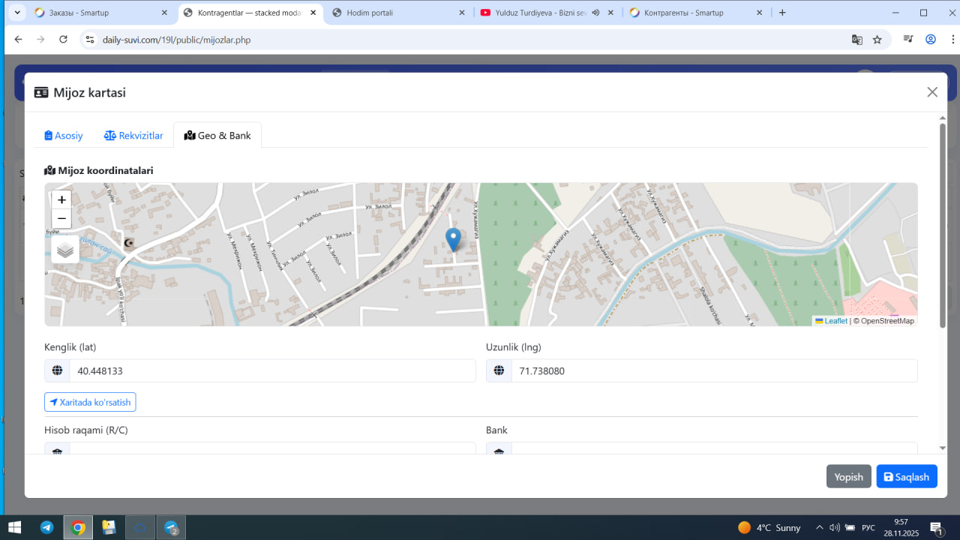Click the Kenglik (lat) input field
Screen dimensions: 960x540
pyautogui.click(x=272, y=370)
